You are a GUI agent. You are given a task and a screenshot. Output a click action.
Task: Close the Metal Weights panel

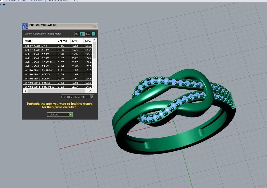coord(95,26)
